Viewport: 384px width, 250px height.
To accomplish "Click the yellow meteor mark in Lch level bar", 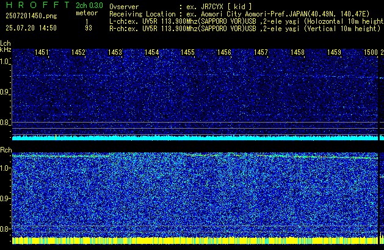I will [56, 137].
